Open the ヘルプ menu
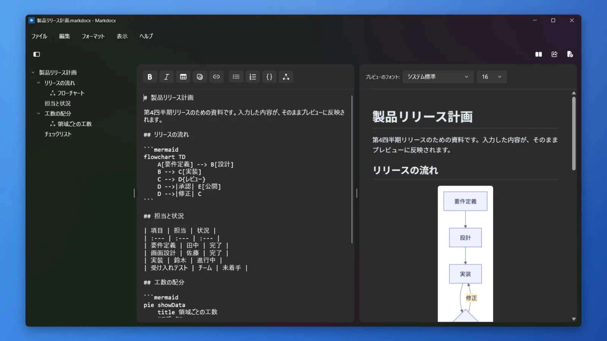This screenshot has height=341, width=607. point(146,36)
